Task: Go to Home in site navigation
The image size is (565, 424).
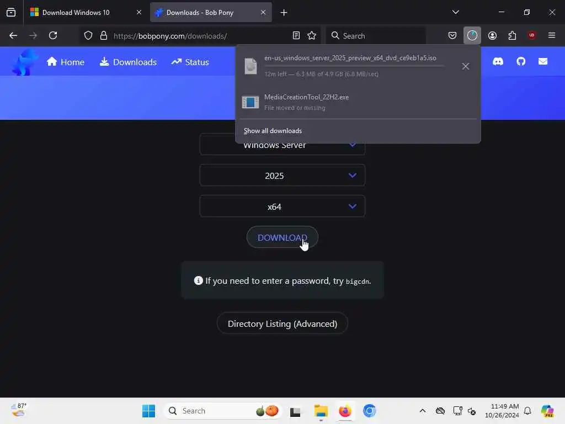Action: tap(66, 62)
